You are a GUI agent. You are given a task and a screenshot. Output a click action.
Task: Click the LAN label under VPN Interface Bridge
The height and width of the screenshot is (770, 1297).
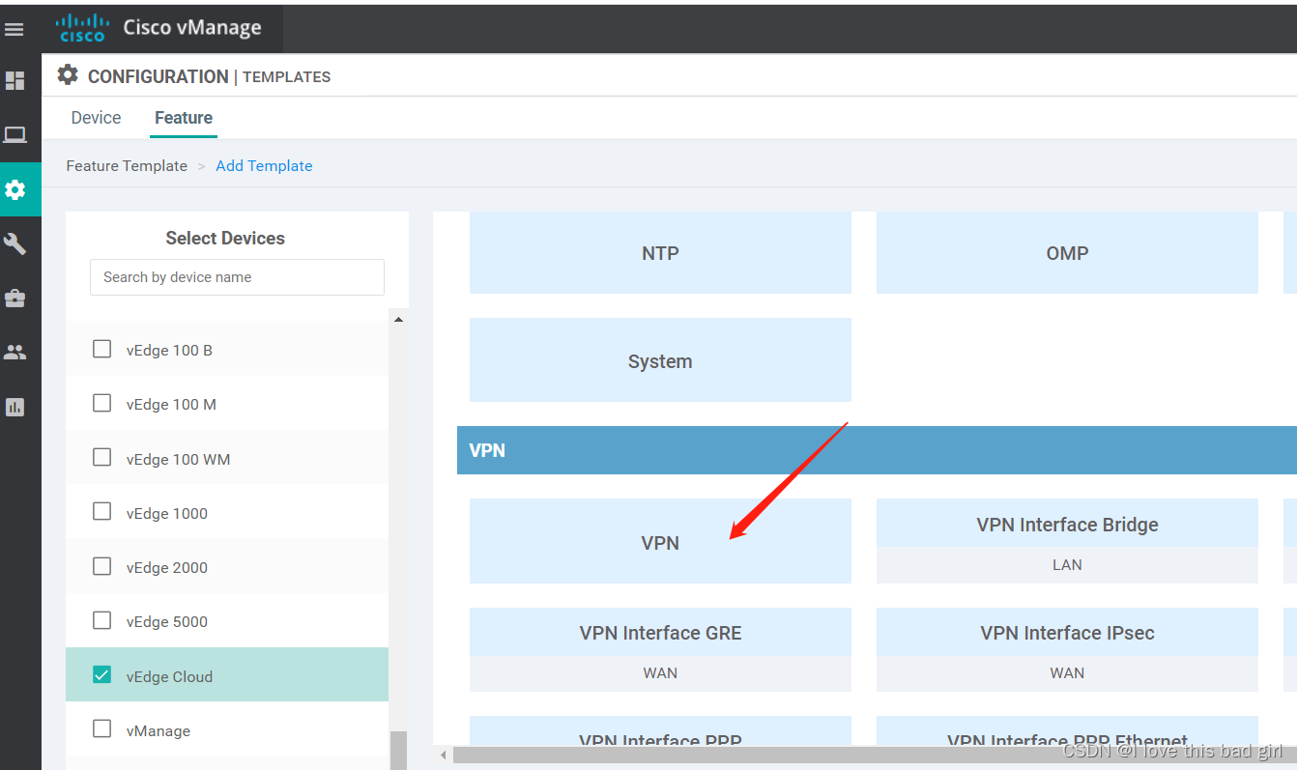coord(1067,565)
